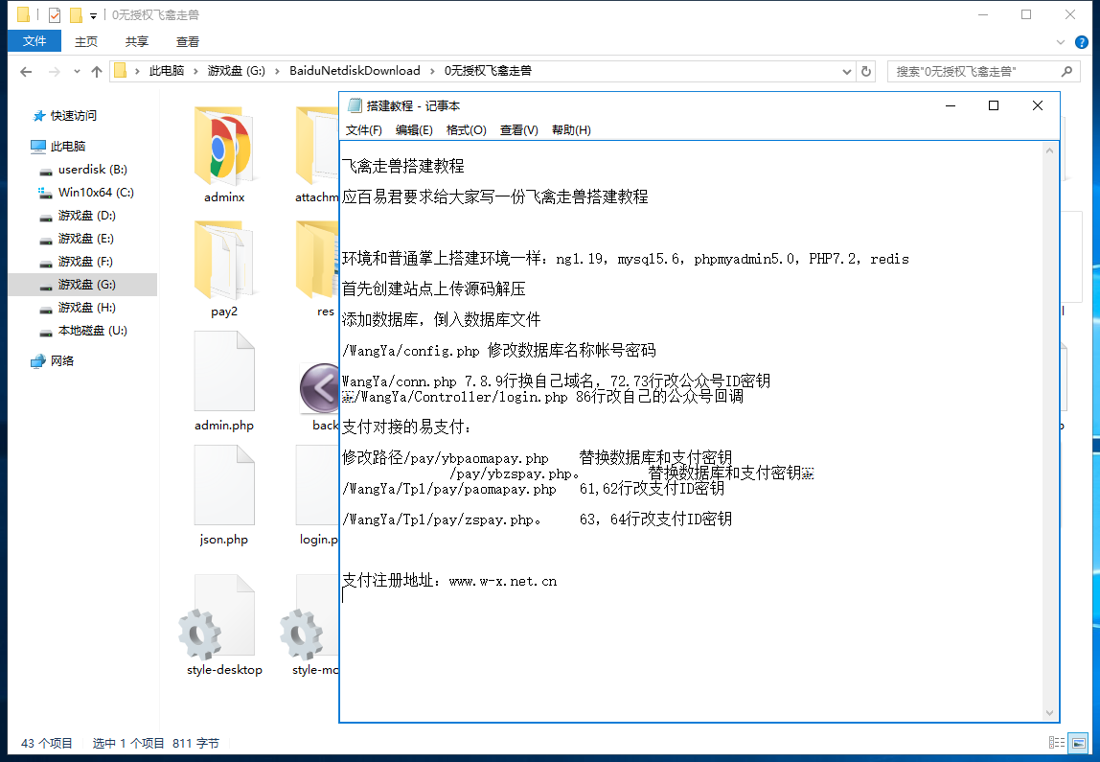Viewport: 1100px width, 762px height.
Task: Refresh the current folder view
Action: 866,71
